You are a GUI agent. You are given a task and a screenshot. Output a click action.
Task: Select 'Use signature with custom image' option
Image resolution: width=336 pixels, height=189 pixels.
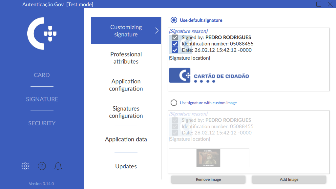(174, 103)
